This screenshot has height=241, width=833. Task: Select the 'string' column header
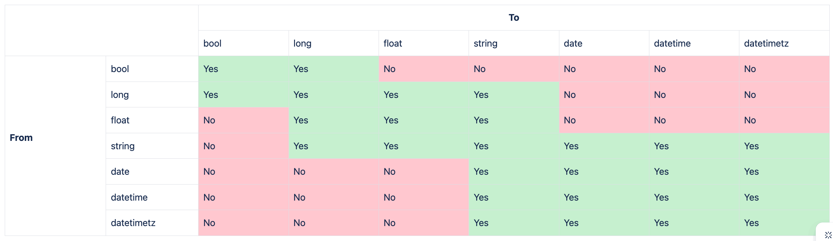tap(485, 43)
